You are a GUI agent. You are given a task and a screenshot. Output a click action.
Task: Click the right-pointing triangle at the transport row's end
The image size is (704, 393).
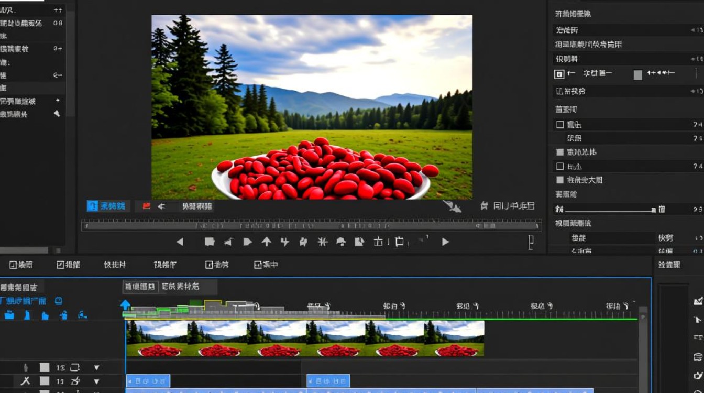pos(446,242)
